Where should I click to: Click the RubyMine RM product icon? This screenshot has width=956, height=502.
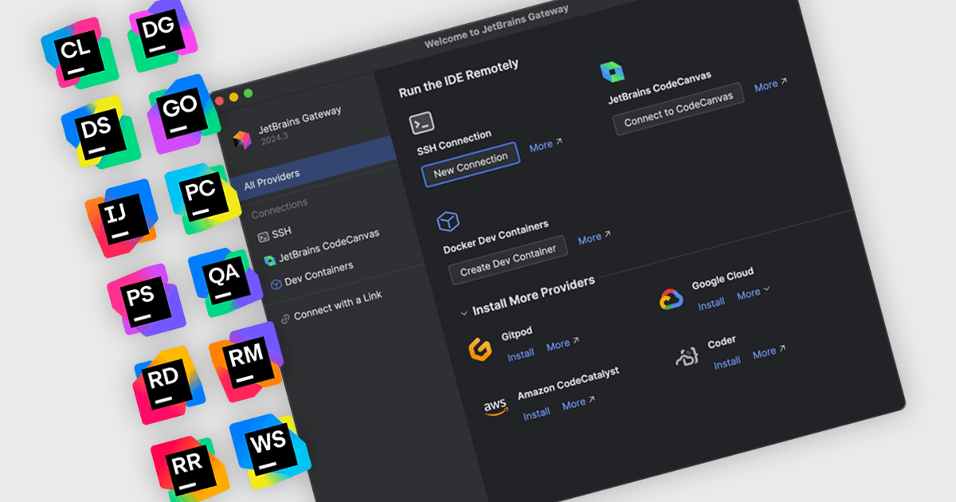[x=245, y=363]
